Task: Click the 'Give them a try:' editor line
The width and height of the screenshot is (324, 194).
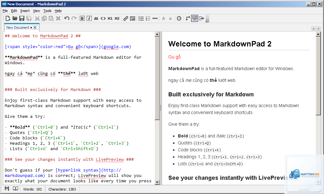Action: (x=25, y=116)
